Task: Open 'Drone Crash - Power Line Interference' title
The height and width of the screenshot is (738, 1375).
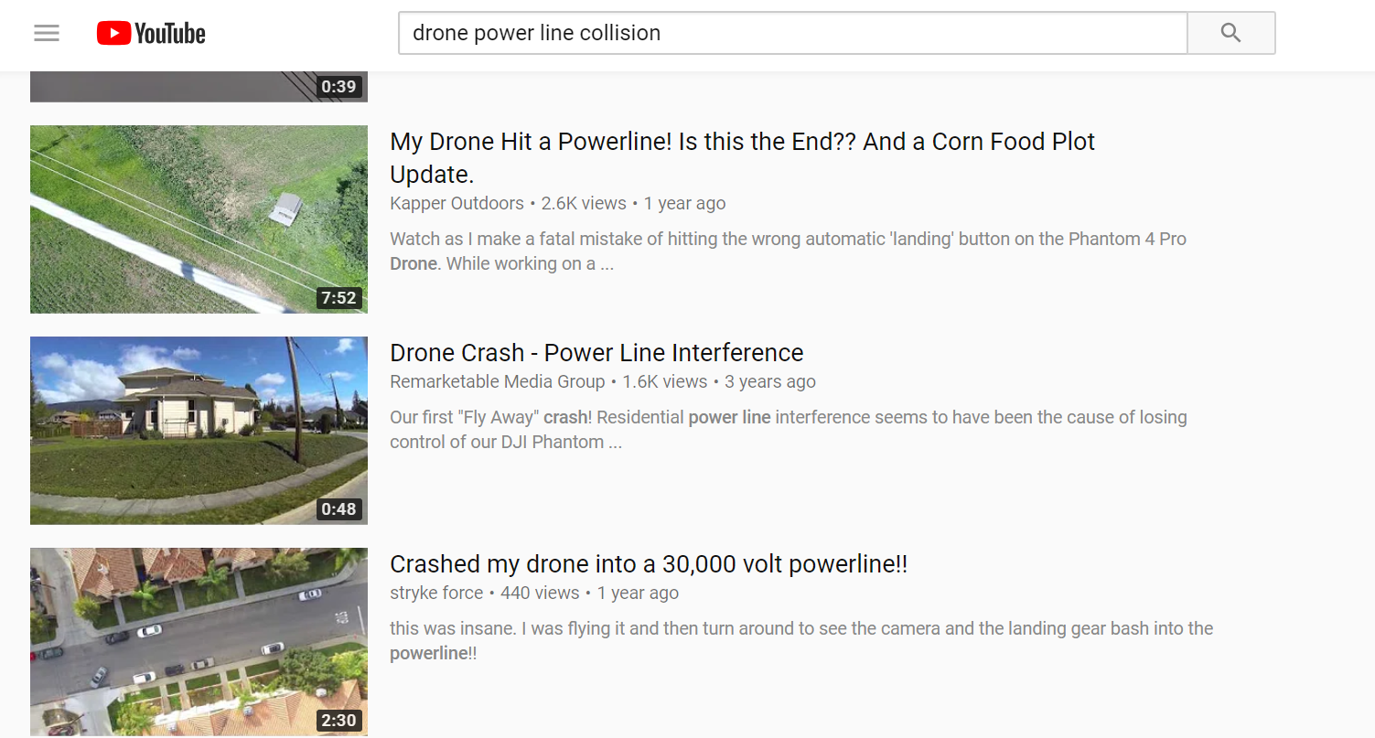Action: tap(596, 353)
